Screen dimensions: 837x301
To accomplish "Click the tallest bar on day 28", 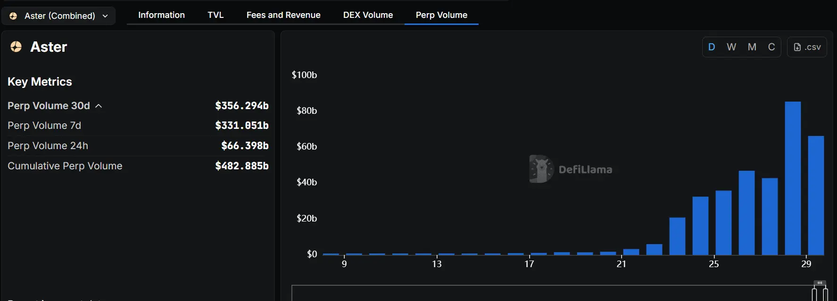I will click(x=793, y=178).
